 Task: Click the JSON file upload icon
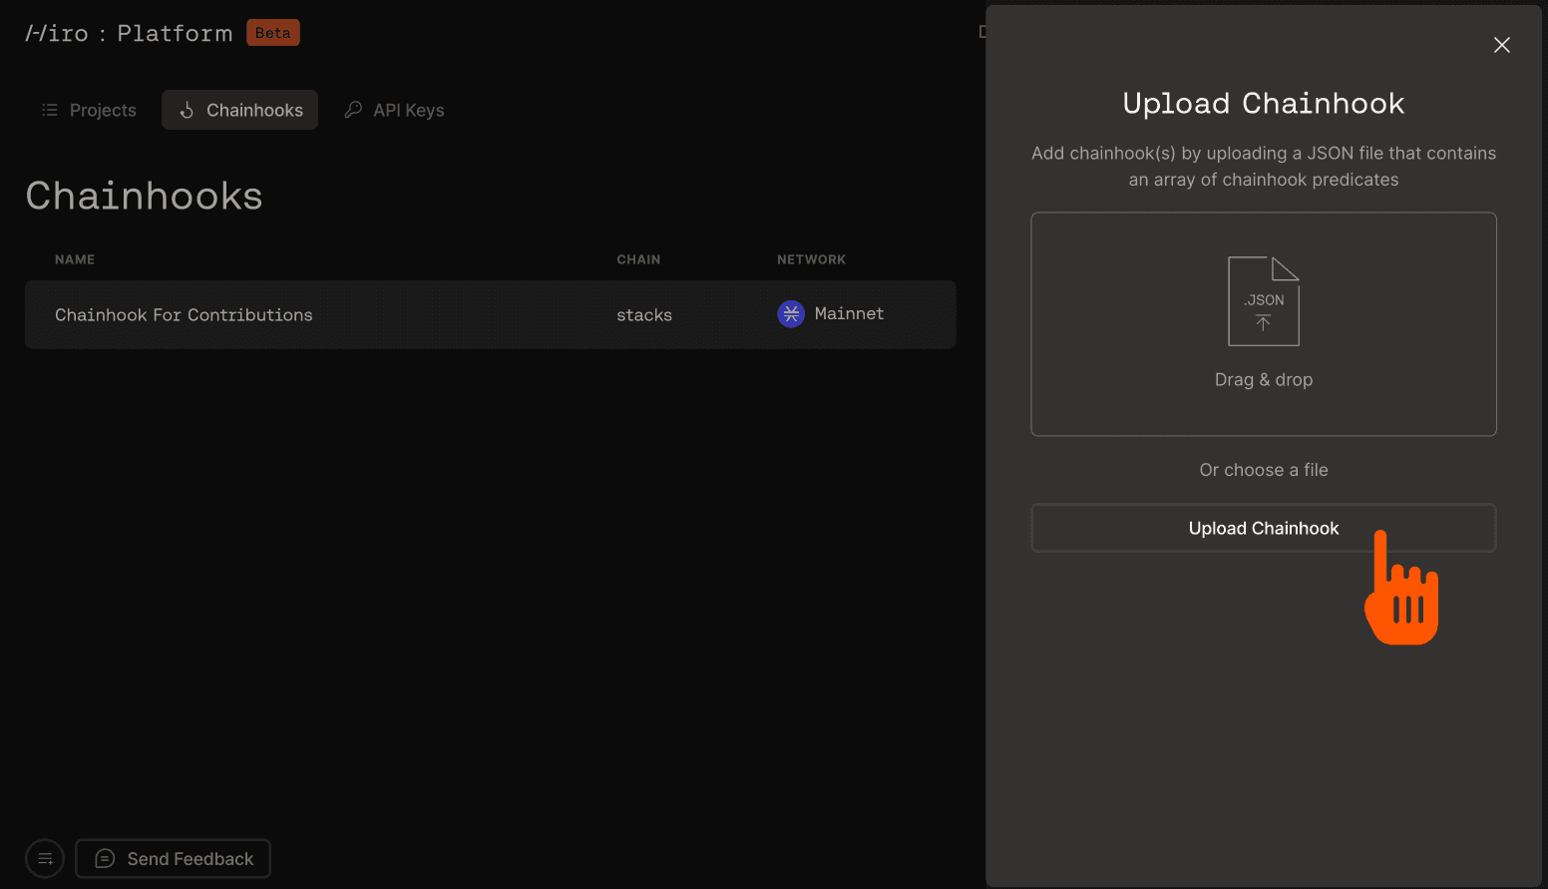click(x=1263, y=301)
